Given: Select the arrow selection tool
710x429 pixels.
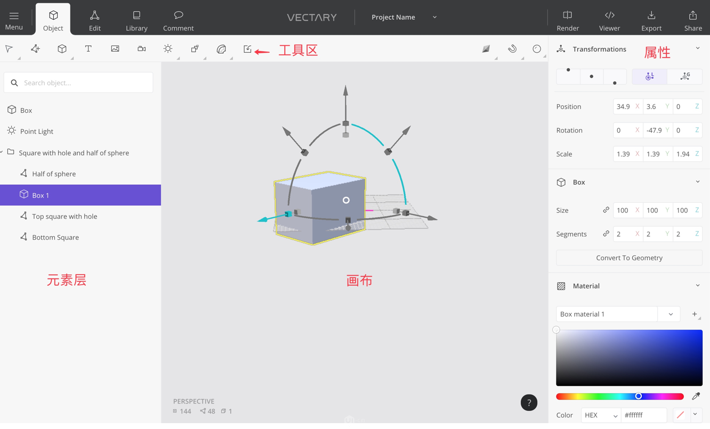Looking at the screenshot, I should pos(9,49).
